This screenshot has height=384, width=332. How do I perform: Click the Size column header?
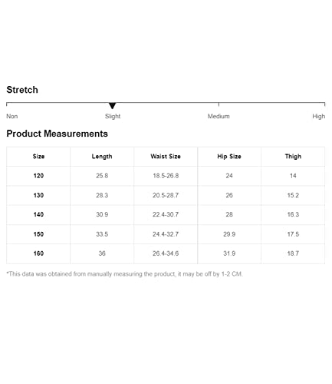38,157
